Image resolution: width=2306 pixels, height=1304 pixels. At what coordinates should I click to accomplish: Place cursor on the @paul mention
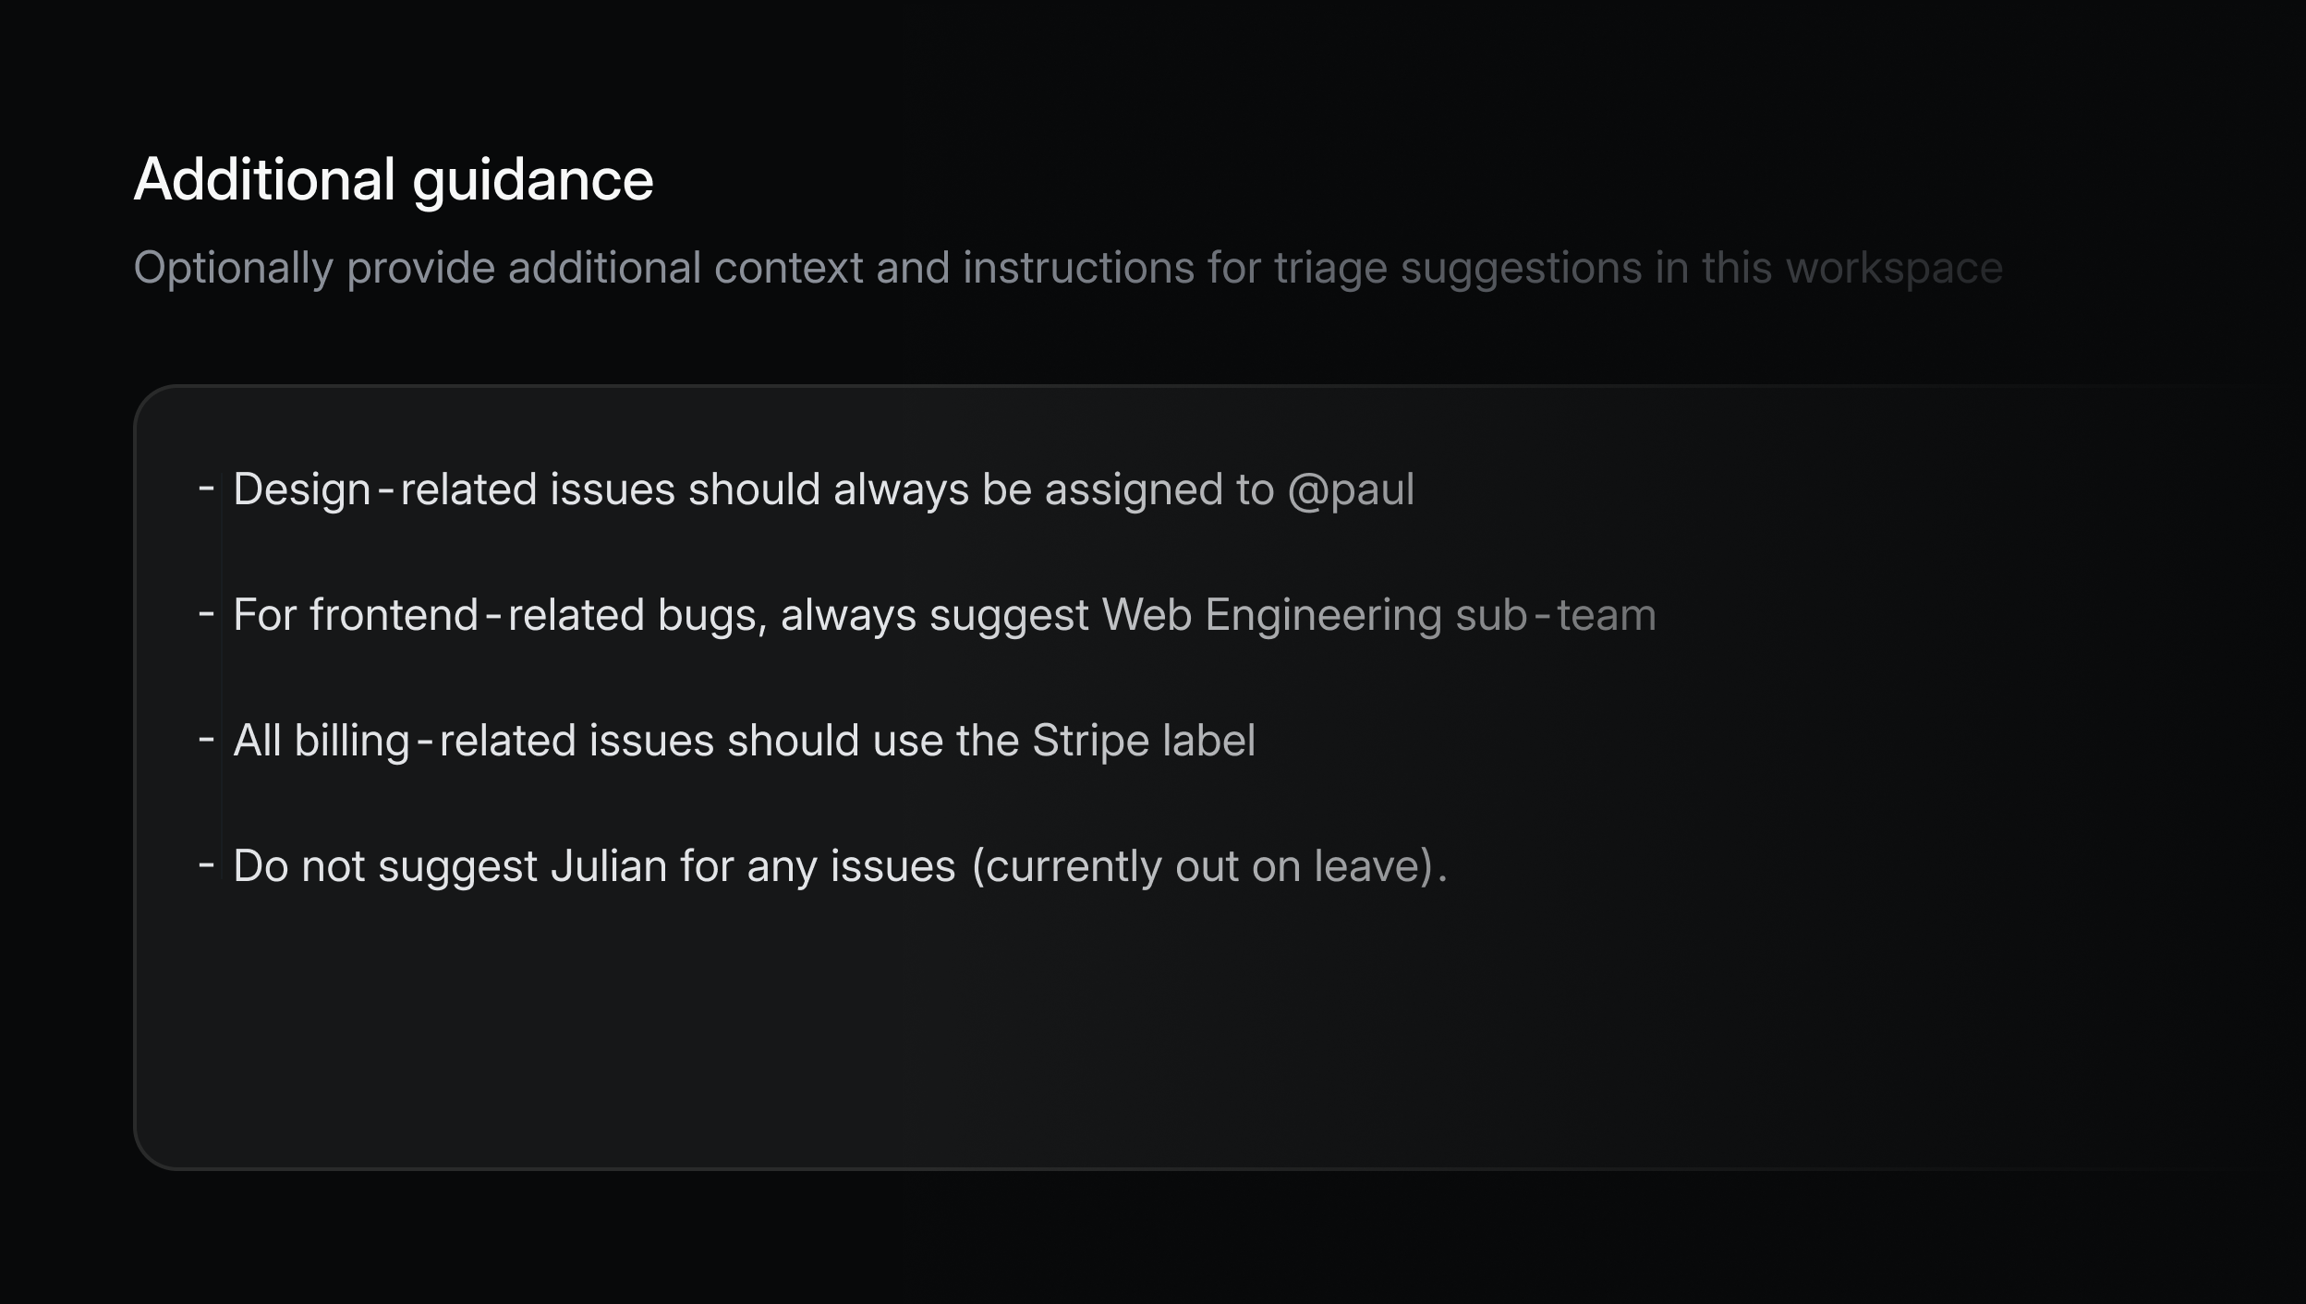[x=1354, y=489]
